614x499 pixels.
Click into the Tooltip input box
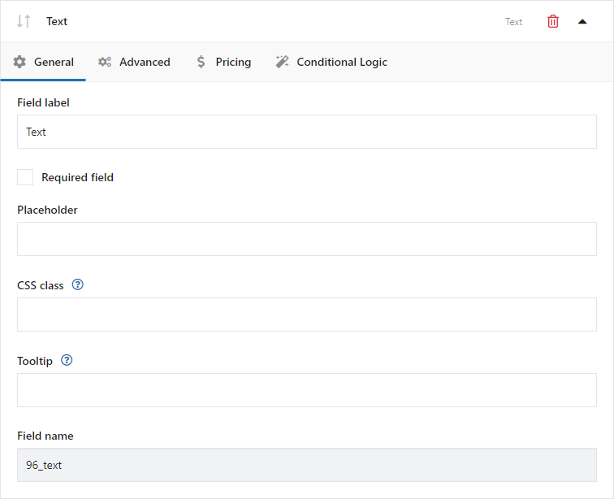coord(307,390)
